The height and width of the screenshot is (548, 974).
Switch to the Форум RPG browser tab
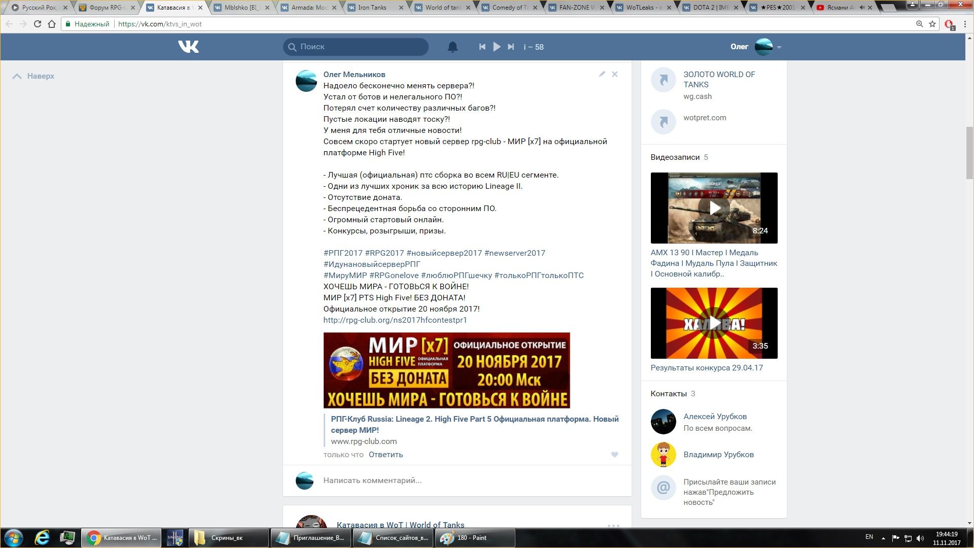108,8
